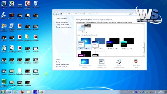This screenshot has height=94, width=167.
Task: Open the network signal icon in the system tray
Action: [x=153, y=92]
